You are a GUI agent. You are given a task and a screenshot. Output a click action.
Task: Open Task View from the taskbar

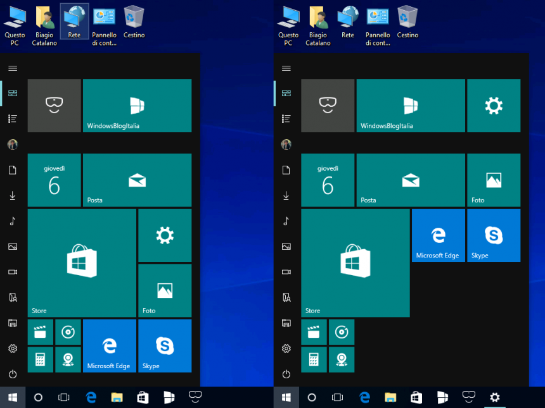coord(64,397)
